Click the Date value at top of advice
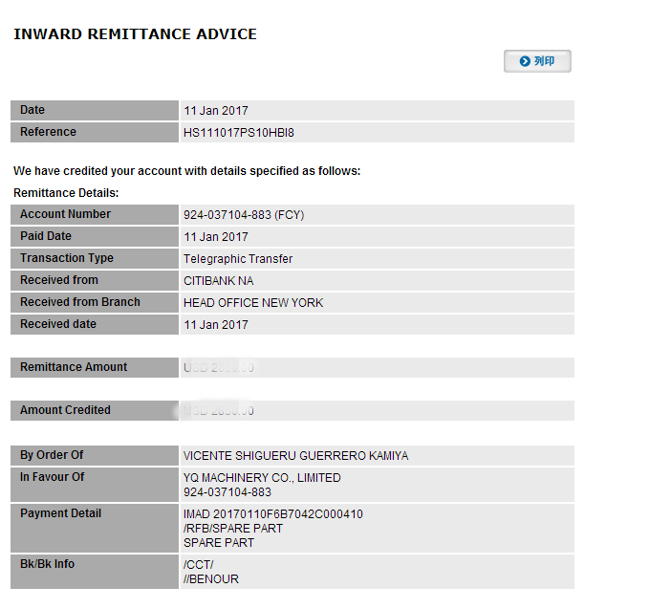This screenshot has width=671, height=609. [x=215, y=111]
